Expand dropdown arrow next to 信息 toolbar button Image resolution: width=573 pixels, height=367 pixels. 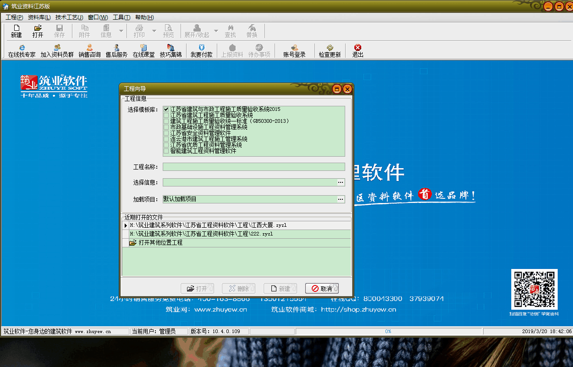click(x=121, y=31)
